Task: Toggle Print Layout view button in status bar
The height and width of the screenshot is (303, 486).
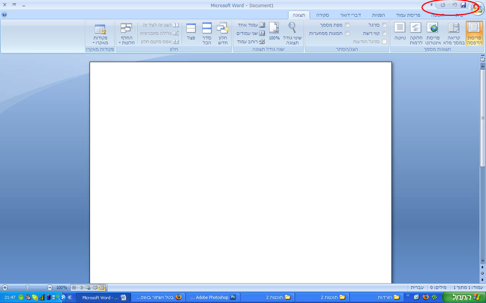Action: (x=102, y=288)
